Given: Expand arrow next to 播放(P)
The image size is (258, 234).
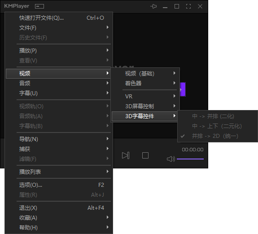Looking at the screenshot, I should 108,50.
